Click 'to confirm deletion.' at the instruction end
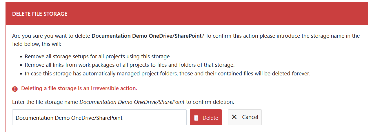Viewport: 373px width, 136px height. [210, 102]
